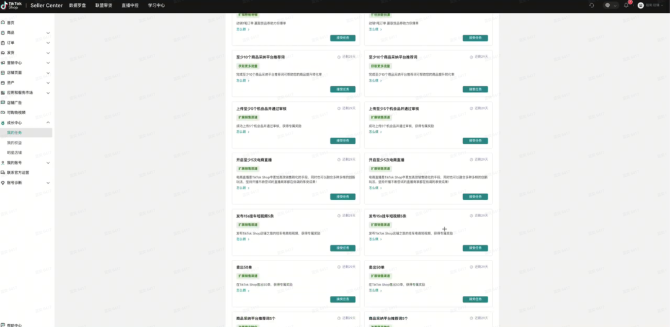Click 怎么做 link in left 开启至少5次电商直播 card
The image size is (670, 327).
[243, 187]
